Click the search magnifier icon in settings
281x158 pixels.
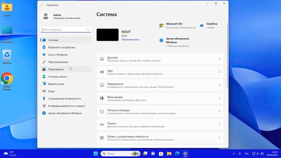point(88,29)
